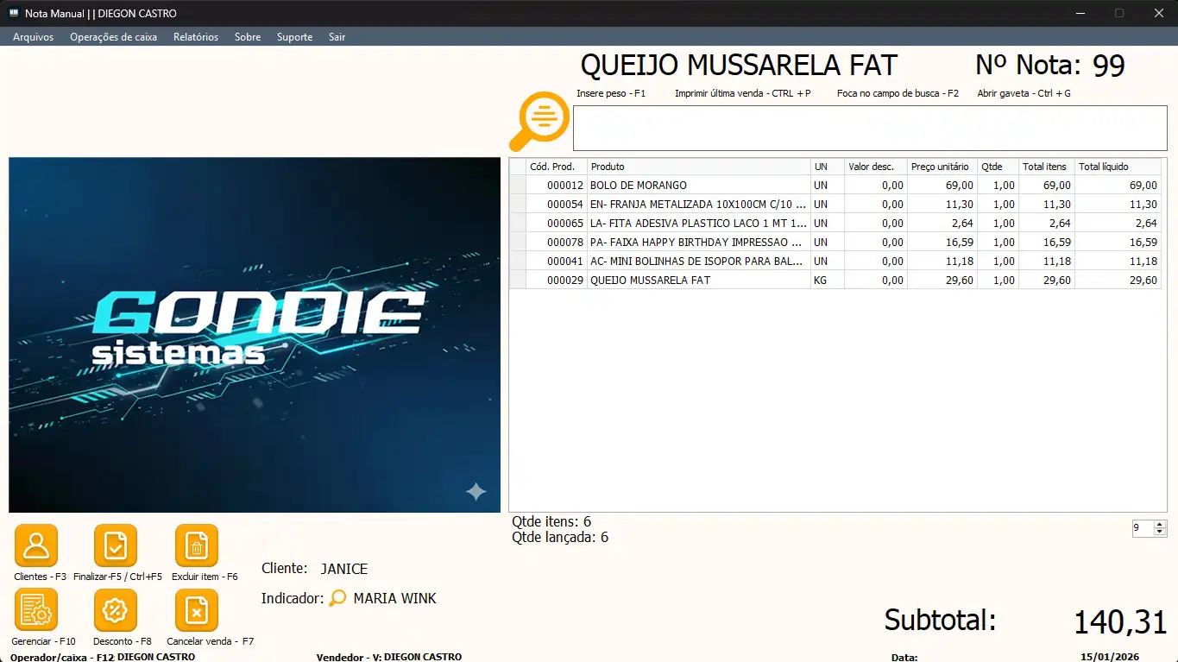Click the Cancelar venda icon
The image size is (1178, 662).
[x=197, y=610]
